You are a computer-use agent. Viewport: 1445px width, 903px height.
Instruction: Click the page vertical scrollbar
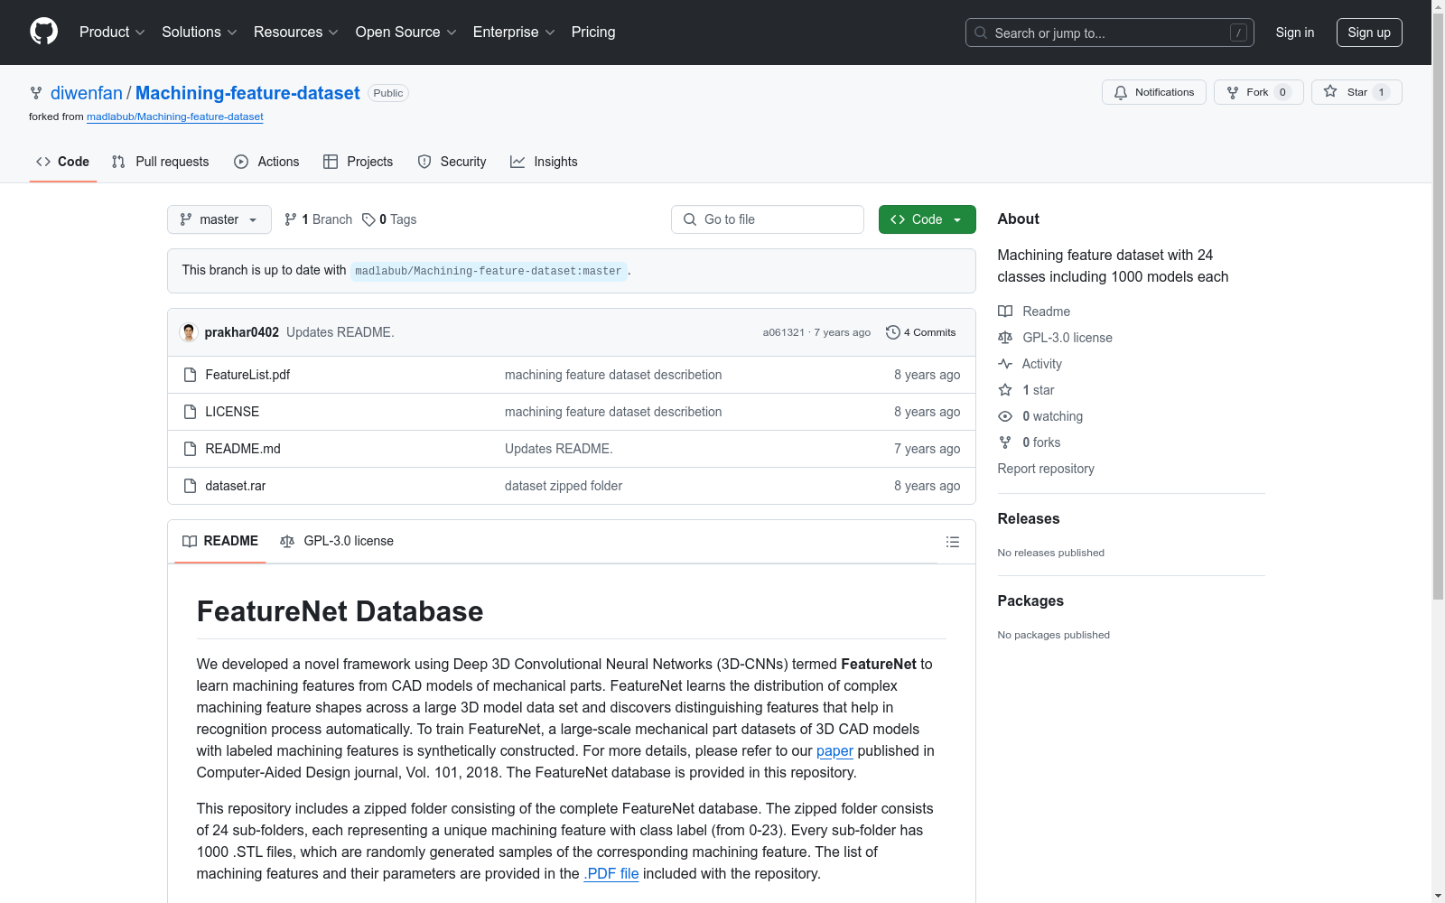tap(1438, 307)
